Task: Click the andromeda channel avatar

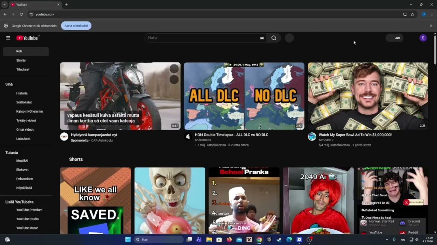Action: (188, 136)
